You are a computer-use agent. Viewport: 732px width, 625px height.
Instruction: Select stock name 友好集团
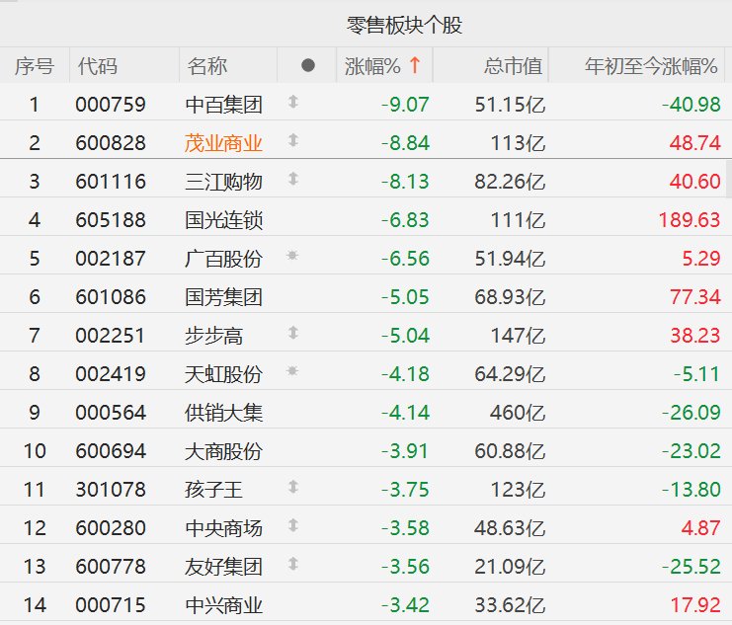coord(223,567)
